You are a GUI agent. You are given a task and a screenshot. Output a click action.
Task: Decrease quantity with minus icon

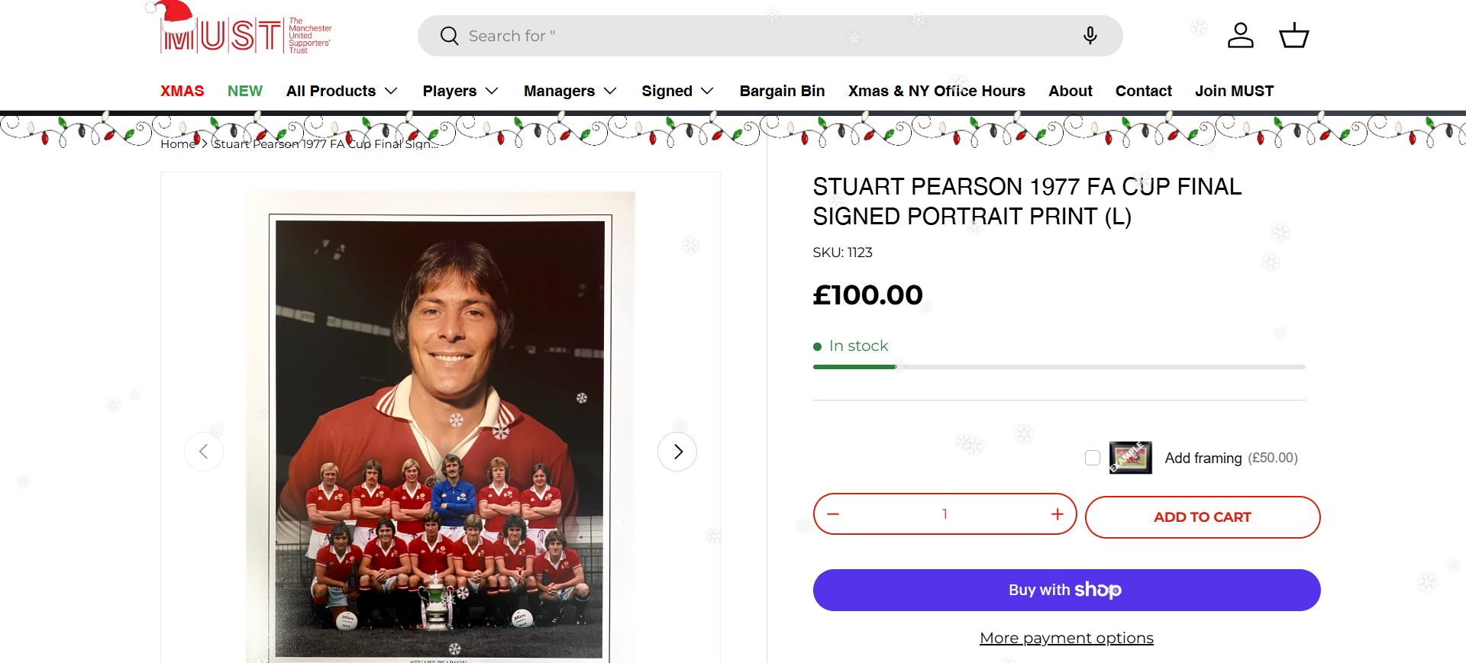pyautogui.click(x=833, y=514)
